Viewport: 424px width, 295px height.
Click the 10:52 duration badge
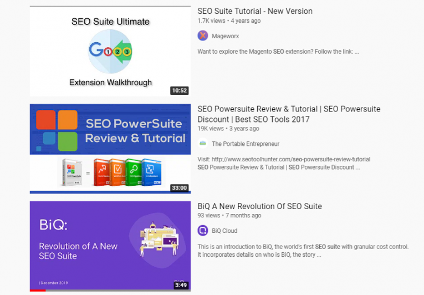pos(180,90)
